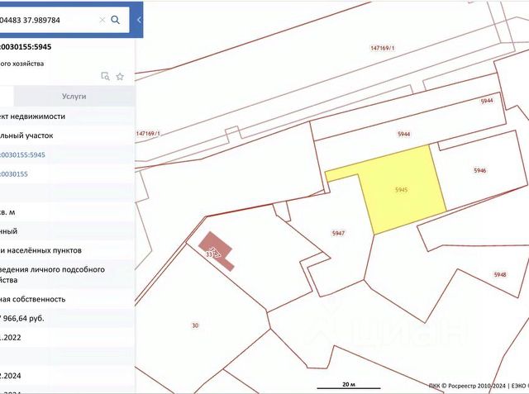Collapse the info panel with the arrow
The width and height of the screenshot is (529, 394).
tap(139, 20)
